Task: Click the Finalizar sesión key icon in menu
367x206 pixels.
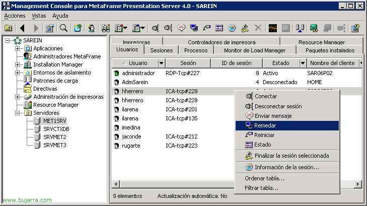Action: [x=249, y=156]
